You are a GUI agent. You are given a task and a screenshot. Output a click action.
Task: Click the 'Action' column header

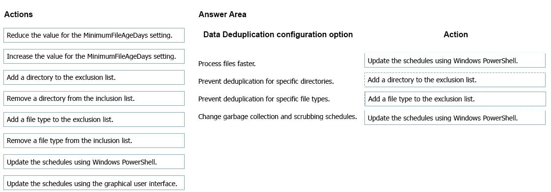coord(456,34)
